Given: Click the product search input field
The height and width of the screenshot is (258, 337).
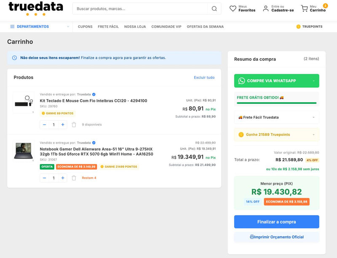Looking at the screenshot, I should click(141, 8).
